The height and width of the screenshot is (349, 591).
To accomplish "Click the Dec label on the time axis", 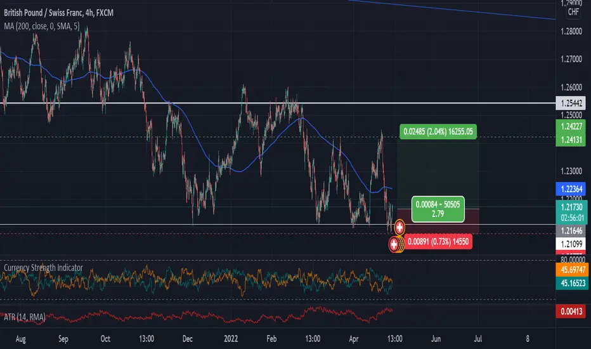I will [187, 339].
